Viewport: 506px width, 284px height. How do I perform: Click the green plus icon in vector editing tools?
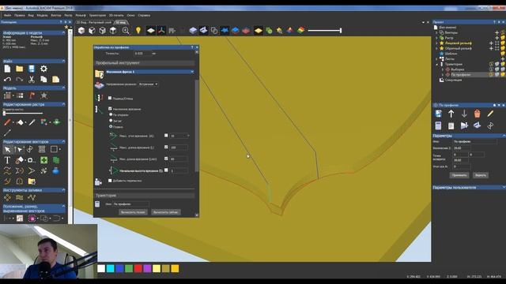[44, 160]
